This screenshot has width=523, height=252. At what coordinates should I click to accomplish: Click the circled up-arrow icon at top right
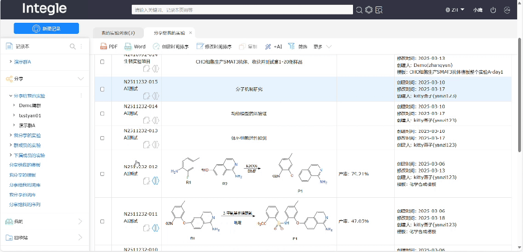(x=507, y=10)
